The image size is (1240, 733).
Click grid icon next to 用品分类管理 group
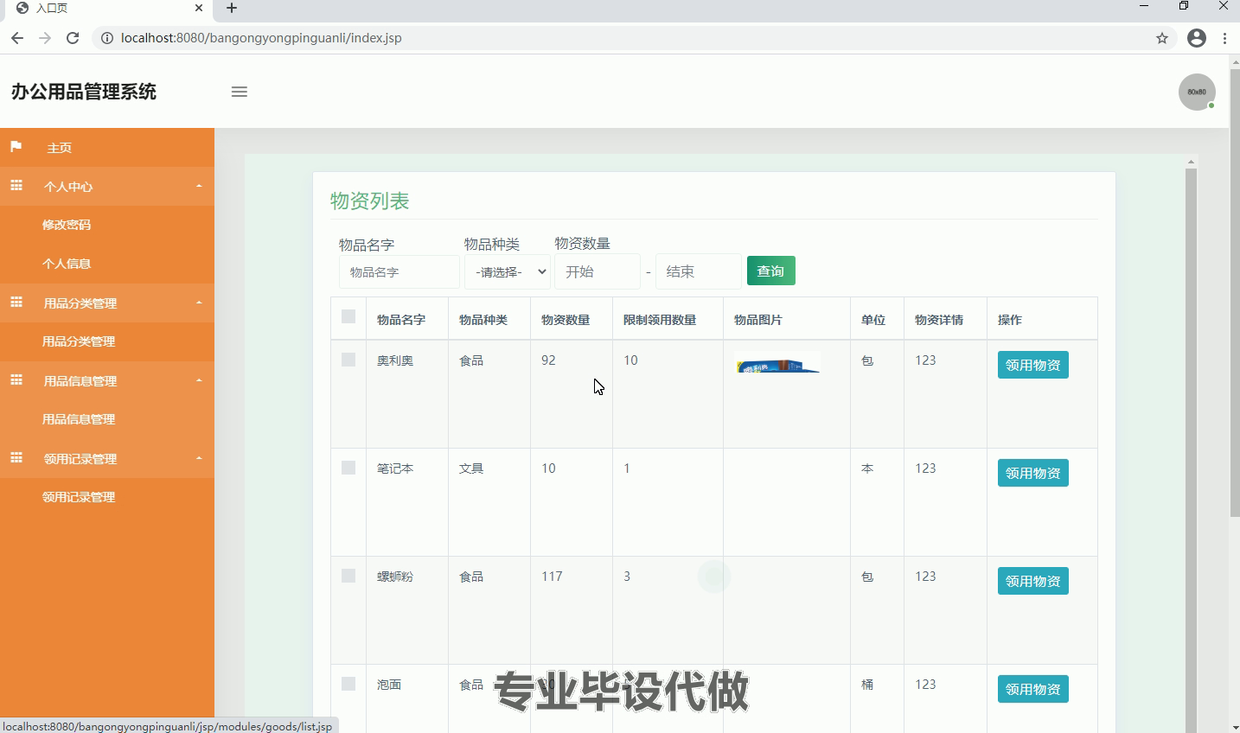tap(16, 303)
